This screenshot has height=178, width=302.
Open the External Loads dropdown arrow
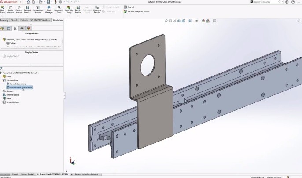[27, 16]
